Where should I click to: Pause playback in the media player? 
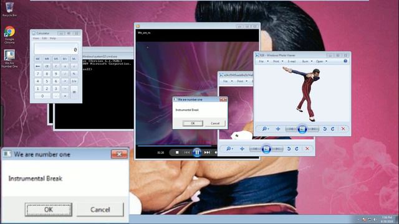click(x=197, y=152)
